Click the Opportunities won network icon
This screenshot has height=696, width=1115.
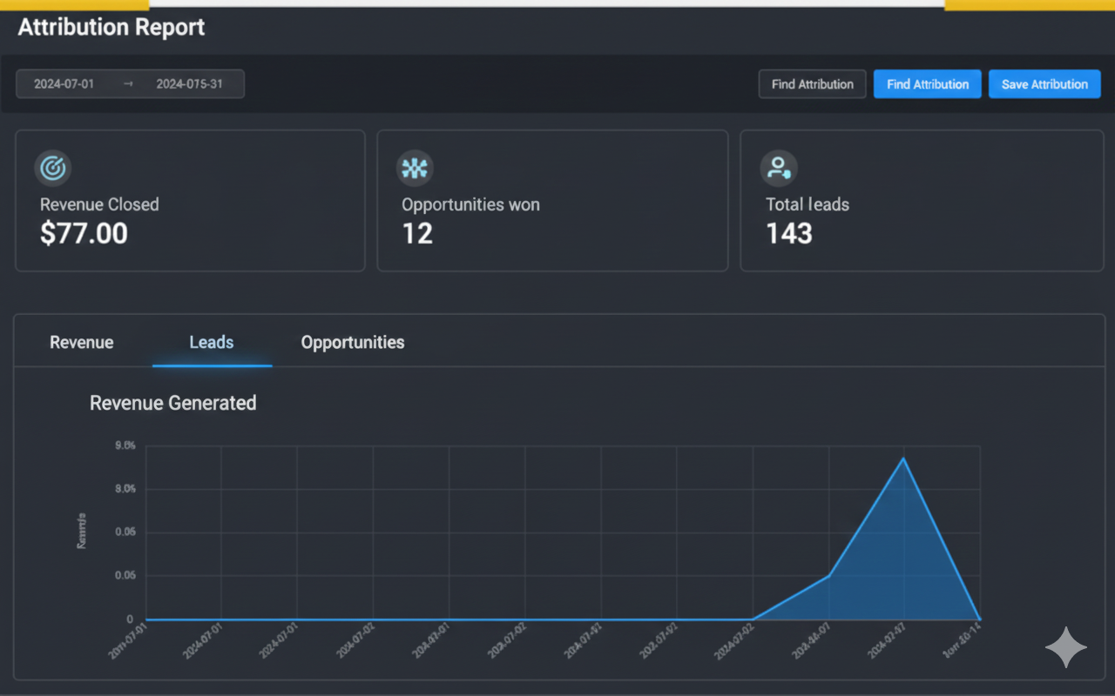415,168
